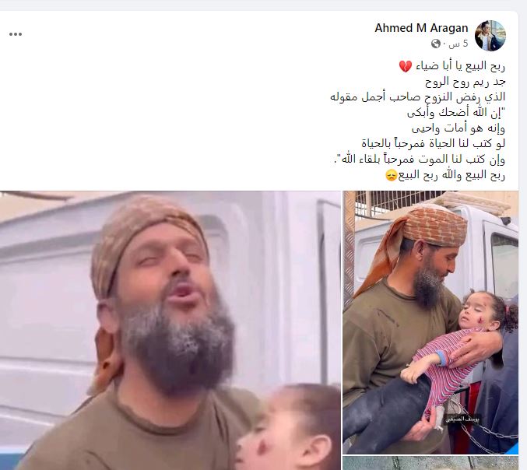This screenshot has width=527, height=470.
Task: Click the line "جد ريم روح الروح"
Action: pyautogui.click(x=466, y=82)
